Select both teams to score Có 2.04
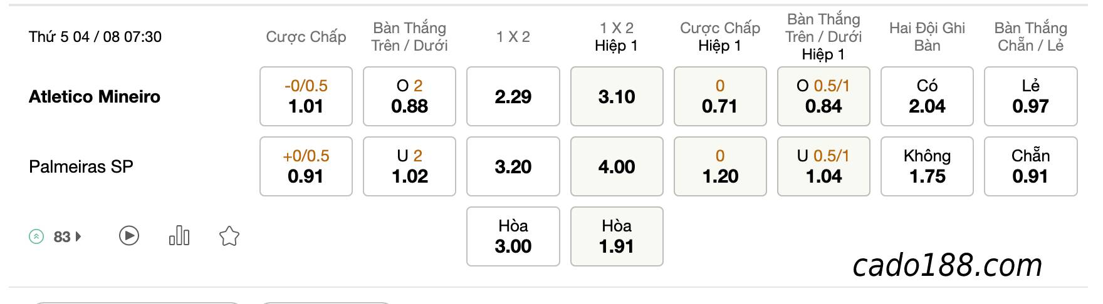1103x304 pixels. point(927,96)
